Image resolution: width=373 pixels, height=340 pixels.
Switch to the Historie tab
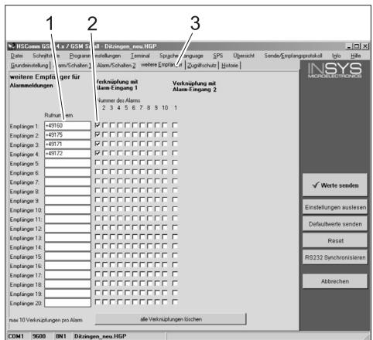click(x=230, y=66)
